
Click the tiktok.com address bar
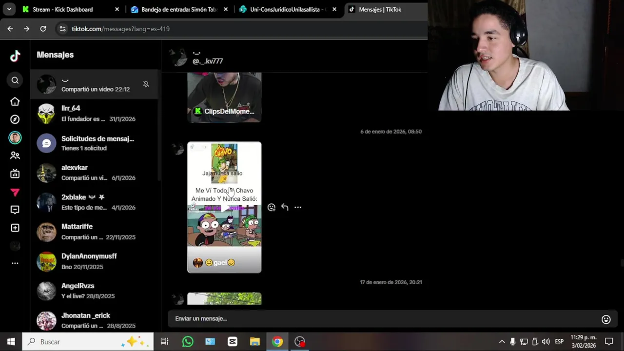pyautogui.click(x=120, y=29)
